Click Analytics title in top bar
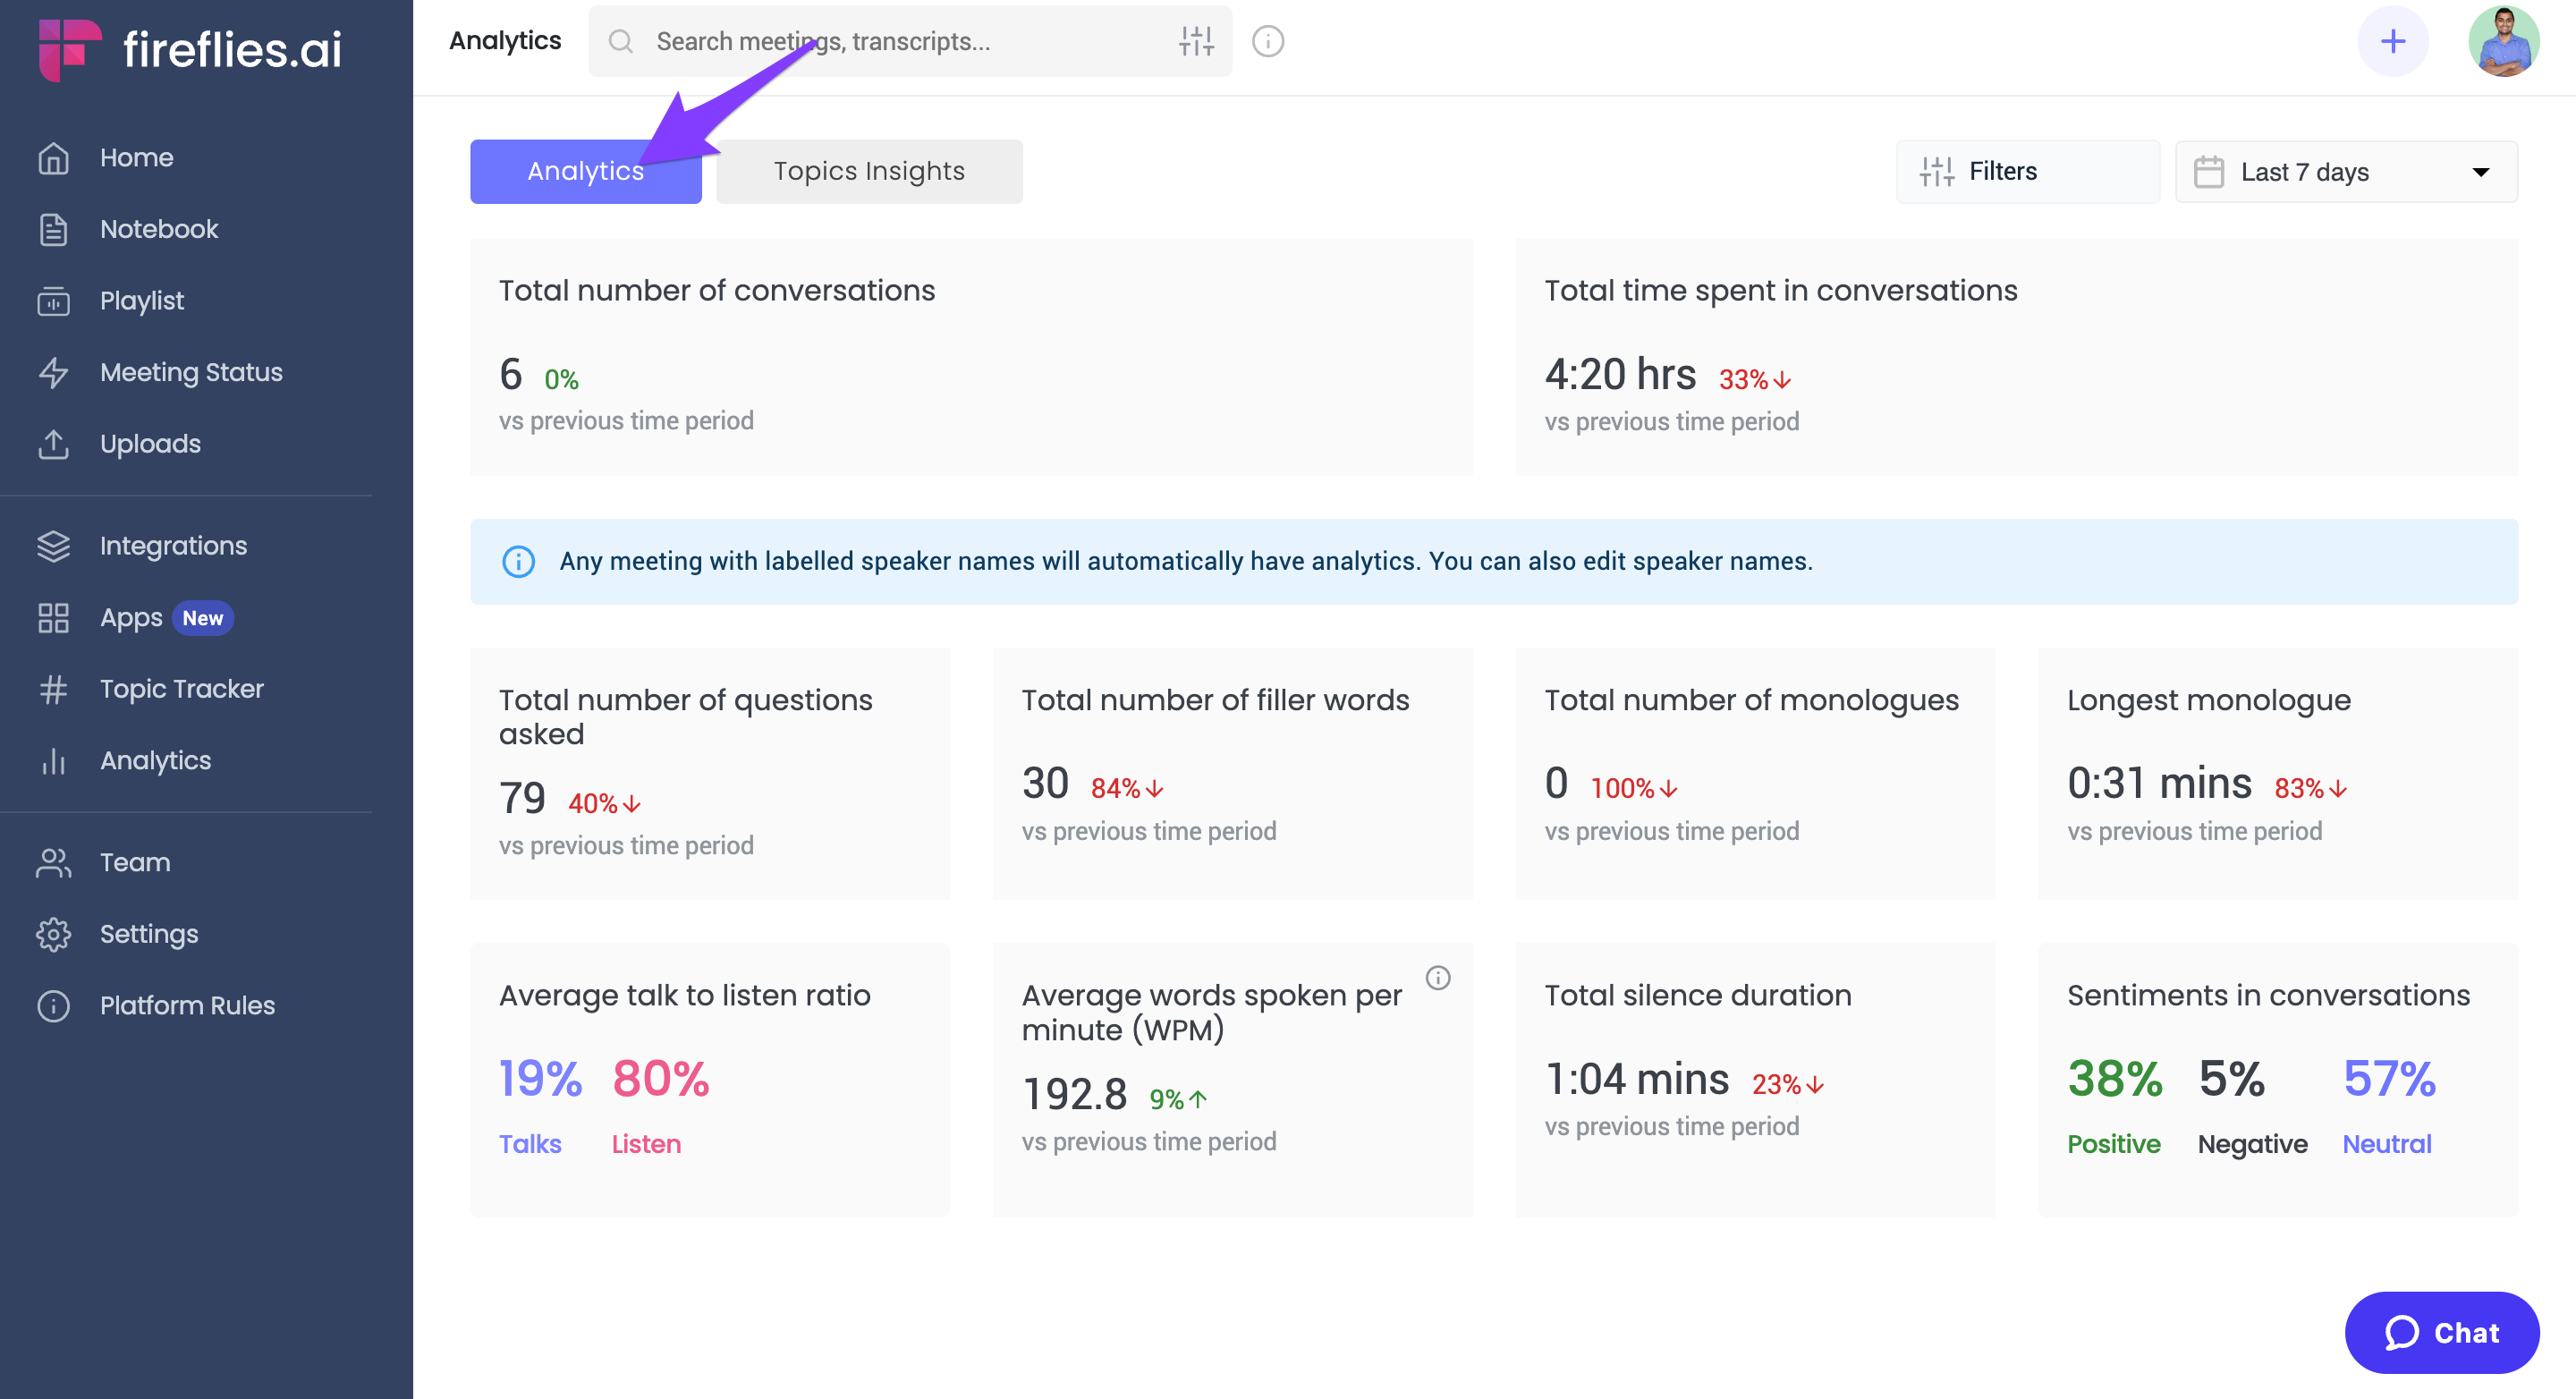Viewport: 2576px width, 1399px height. point(505,41)
